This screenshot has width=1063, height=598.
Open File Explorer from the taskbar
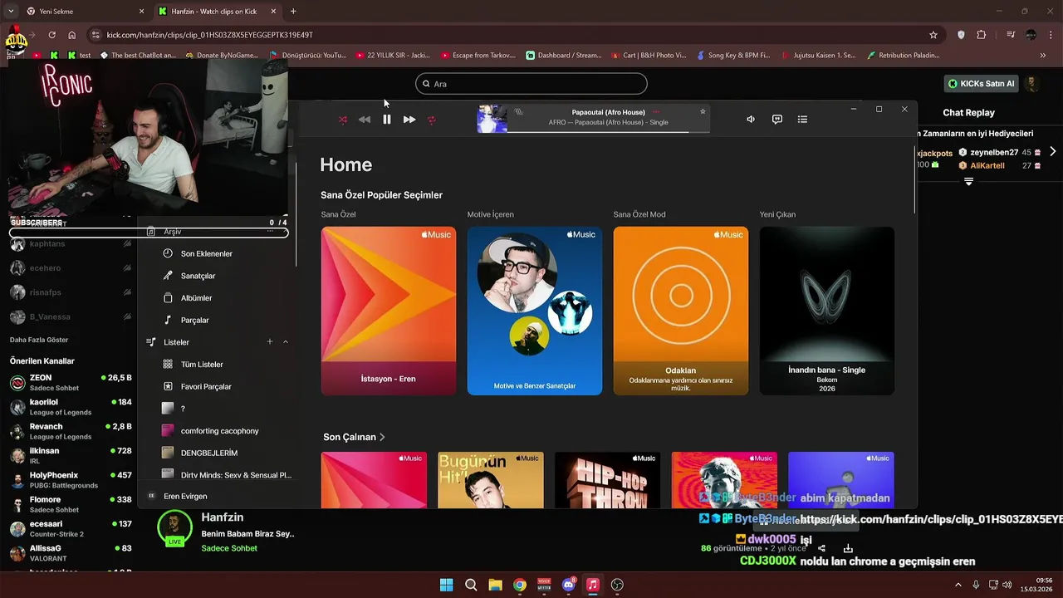click(495, 585)
